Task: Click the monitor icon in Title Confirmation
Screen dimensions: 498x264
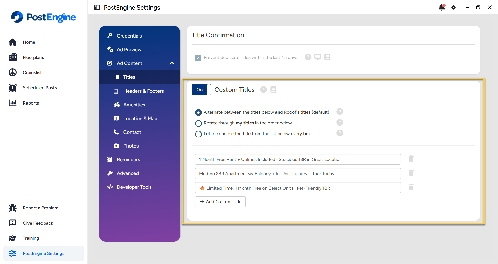Action: pos(317,57)
